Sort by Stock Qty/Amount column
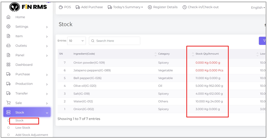Screen dimensions: 267x140 tap(193, 54)
